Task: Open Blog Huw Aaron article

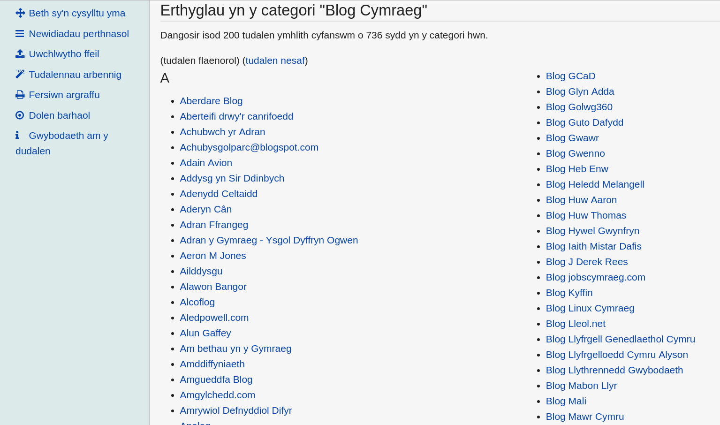Action: (581, 200)
